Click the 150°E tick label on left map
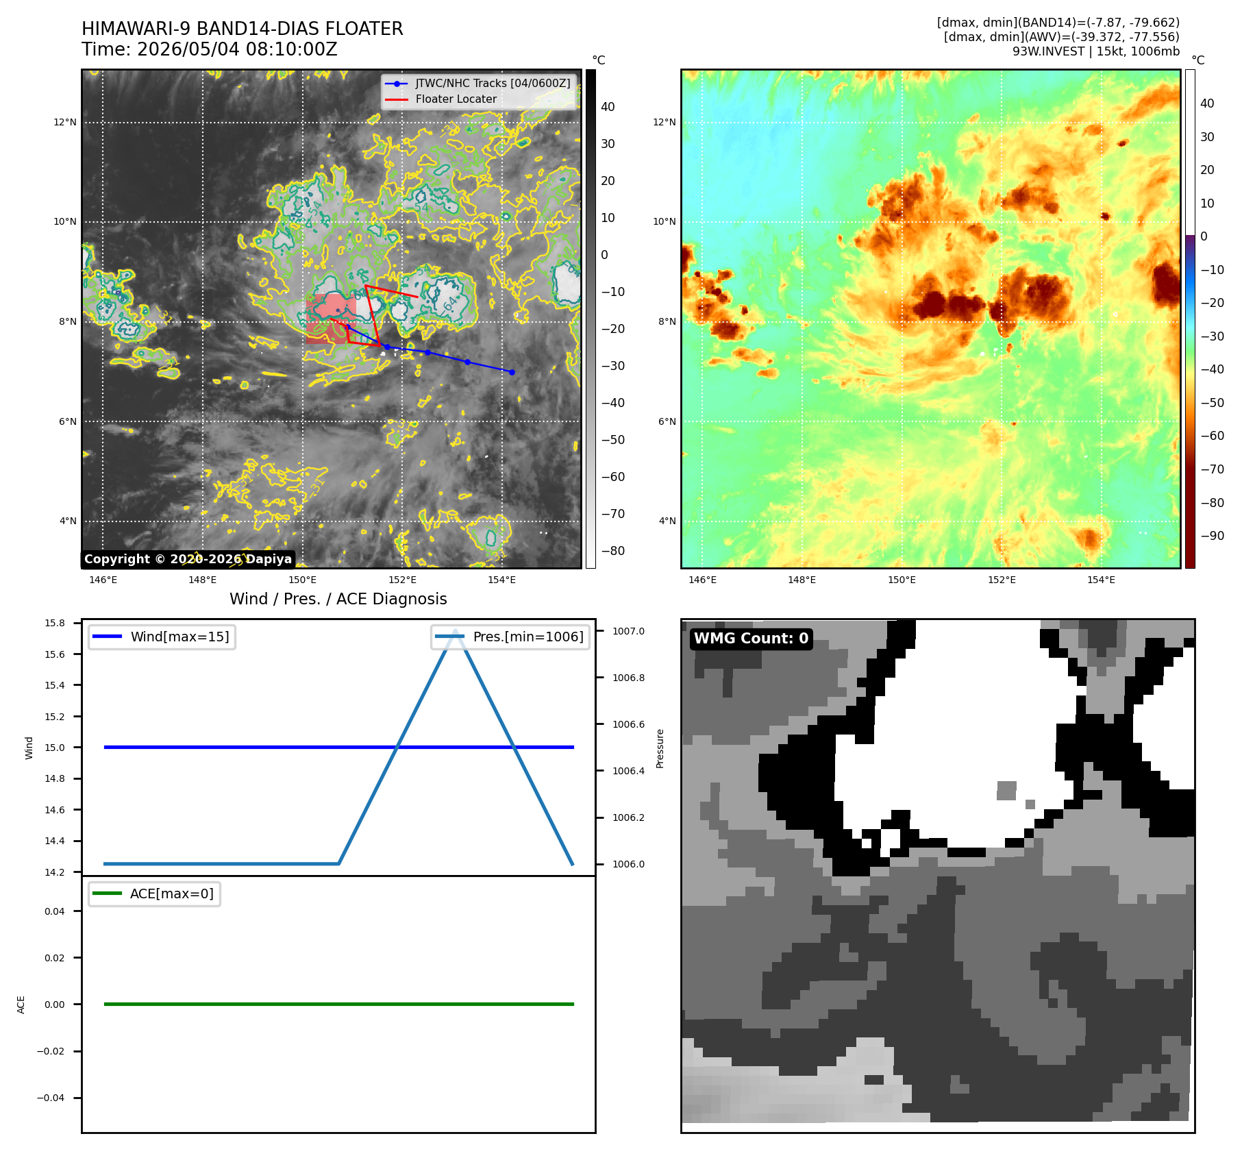Image resolution: width=1242 pixels, height=1158 pixels. pyautogui.click(x=302, y=580)
